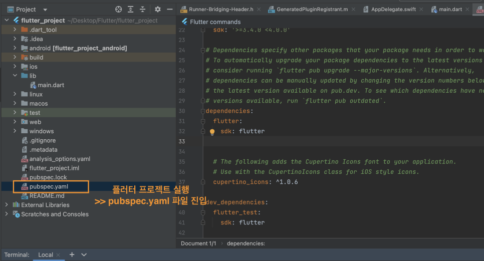Expand the windows folder
This screenshot has width=484, height=261.
coord(15,131)
